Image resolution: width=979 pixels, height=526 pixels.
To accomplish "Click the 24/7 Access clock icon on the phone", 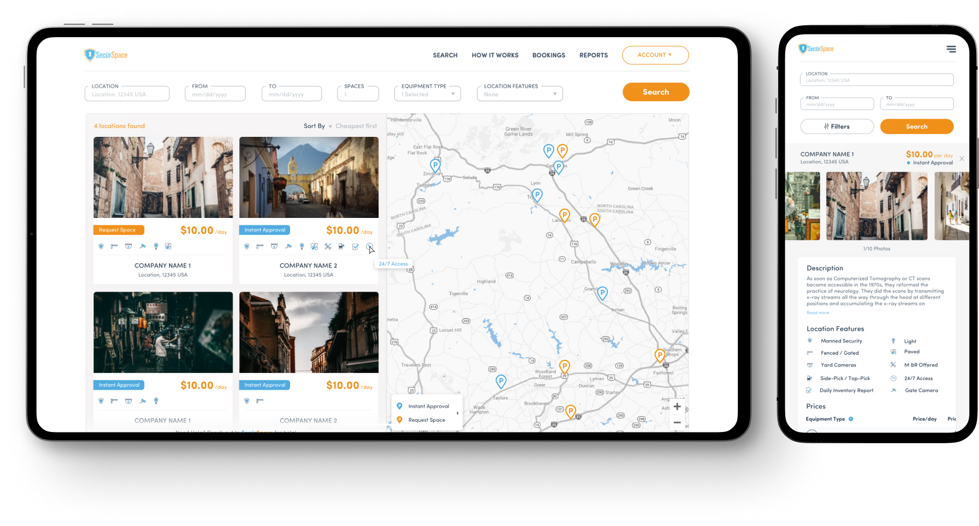I will click(893, 378).
